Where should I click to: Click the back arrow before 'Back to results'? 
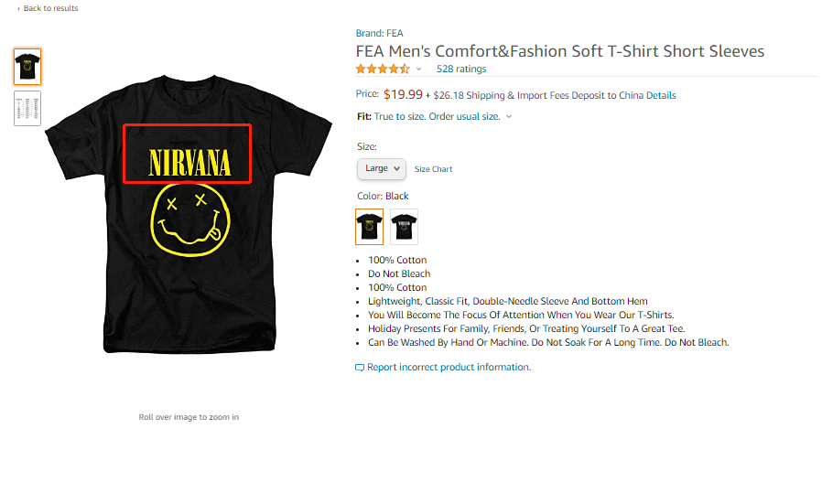point(18,9)
